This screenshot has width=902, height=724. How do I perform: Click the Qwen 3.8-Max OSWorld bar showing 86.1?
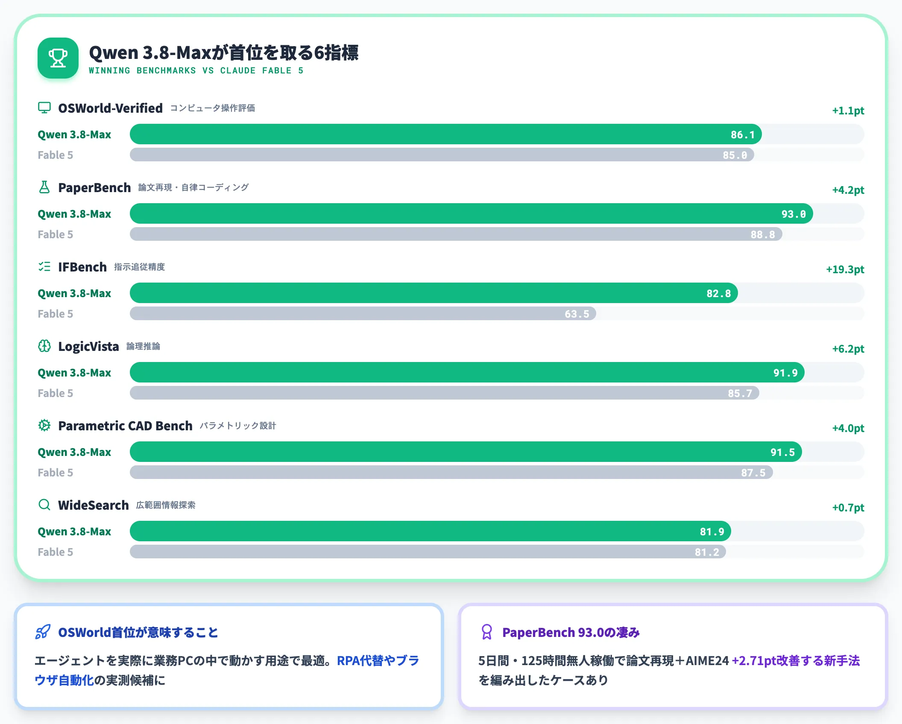pos(446,134)
